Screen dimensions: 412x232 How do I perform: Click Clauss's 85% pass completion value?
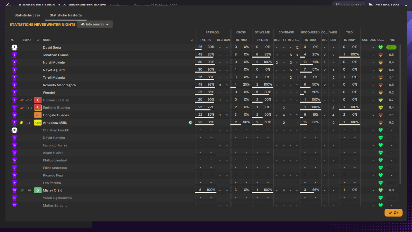(211, 54)
